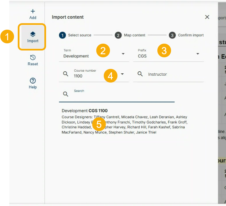
Task: Click the Reset history icon
Action: (33, 57)
